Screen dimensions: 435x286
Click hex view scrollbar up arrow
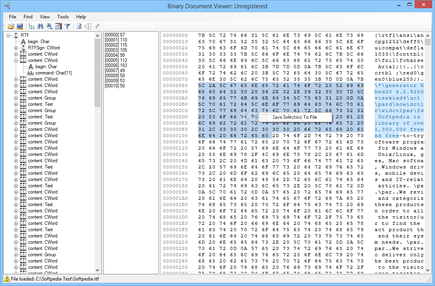(x=428, y=36)
